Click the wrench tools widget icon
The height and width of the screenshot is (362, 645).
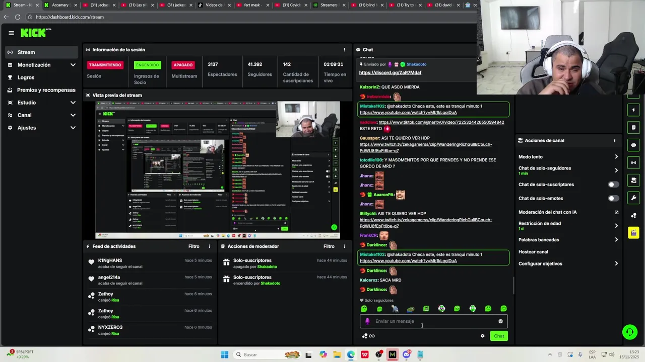[x=634, y=198]
